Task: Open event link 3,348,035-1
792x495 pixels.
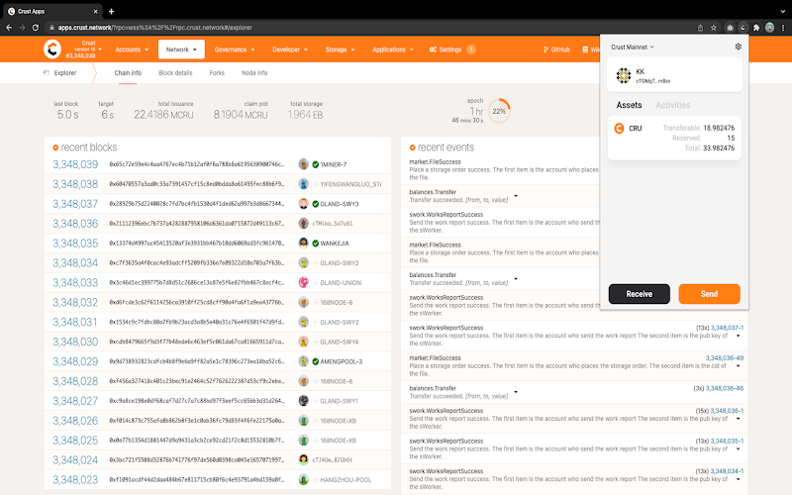Action: tap(727, 441)
